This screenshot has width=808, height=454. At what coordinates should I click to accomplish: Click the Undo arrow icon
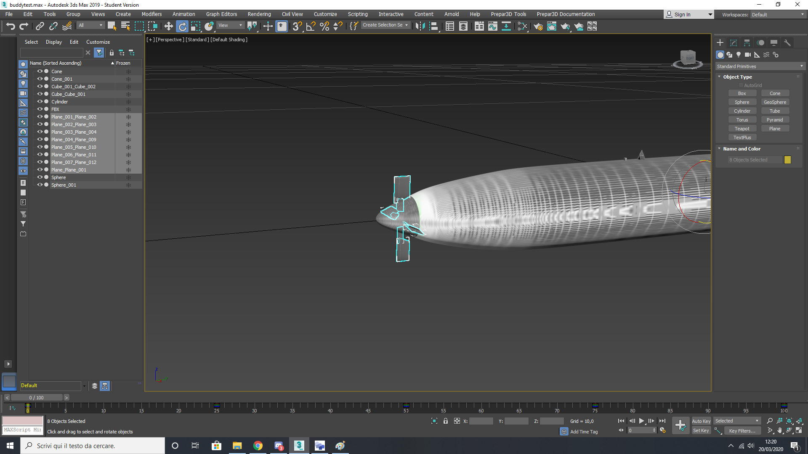click(x=11, y=26)
